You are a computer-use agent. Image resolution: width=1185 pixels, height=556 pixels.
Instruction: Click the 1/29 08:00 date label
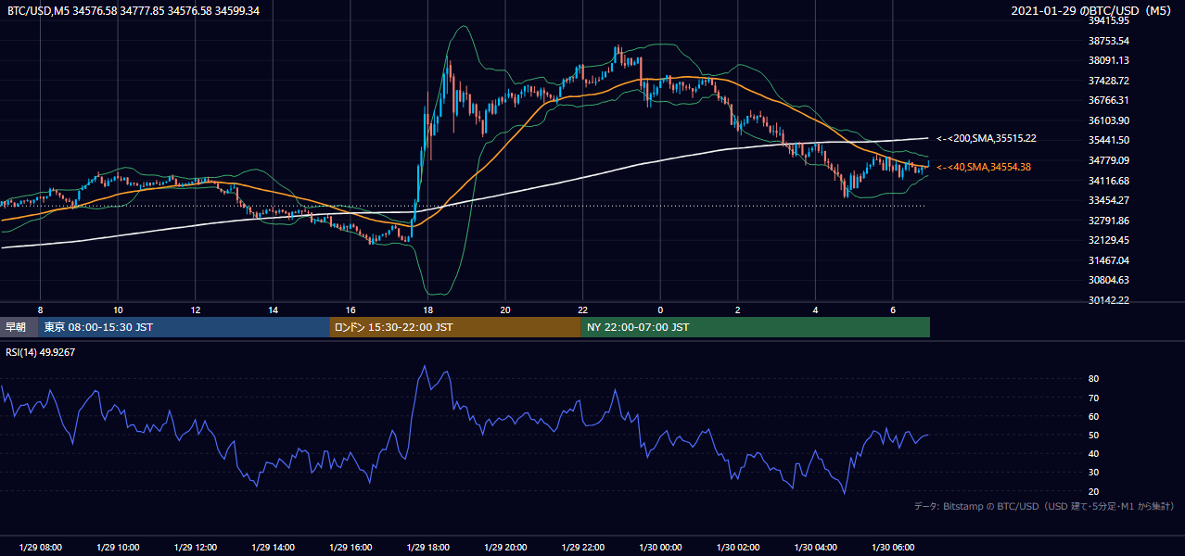40,547
